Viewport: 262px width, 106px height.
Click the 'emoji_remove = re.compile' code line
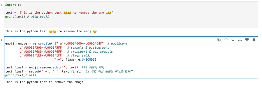click(x=66, y=44)
